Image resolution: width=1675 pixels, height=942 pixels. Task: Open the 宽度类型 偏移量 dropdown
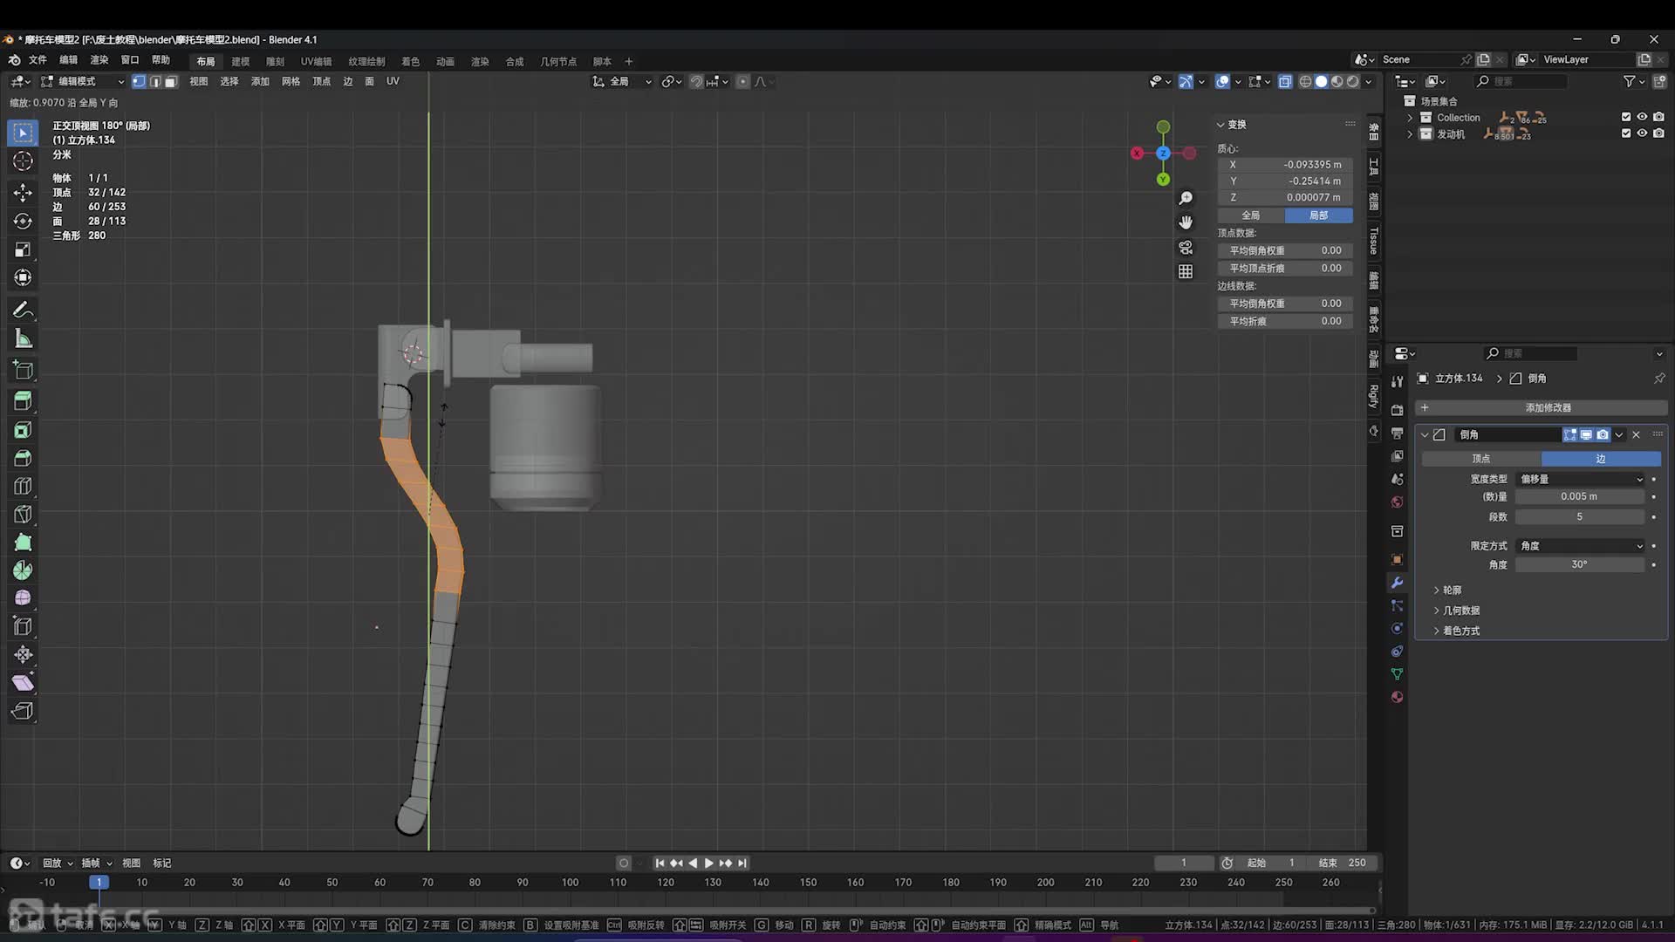1581,479
